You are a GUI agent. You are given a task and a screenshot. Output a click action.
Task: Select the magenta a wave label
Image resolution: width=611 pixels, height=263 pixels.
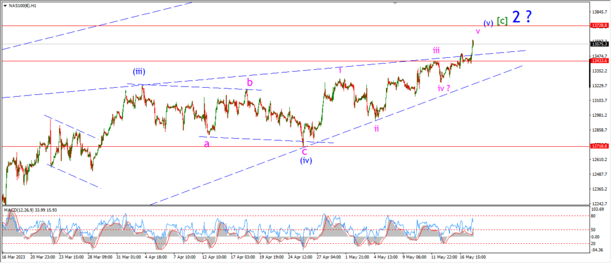point(206,143)
